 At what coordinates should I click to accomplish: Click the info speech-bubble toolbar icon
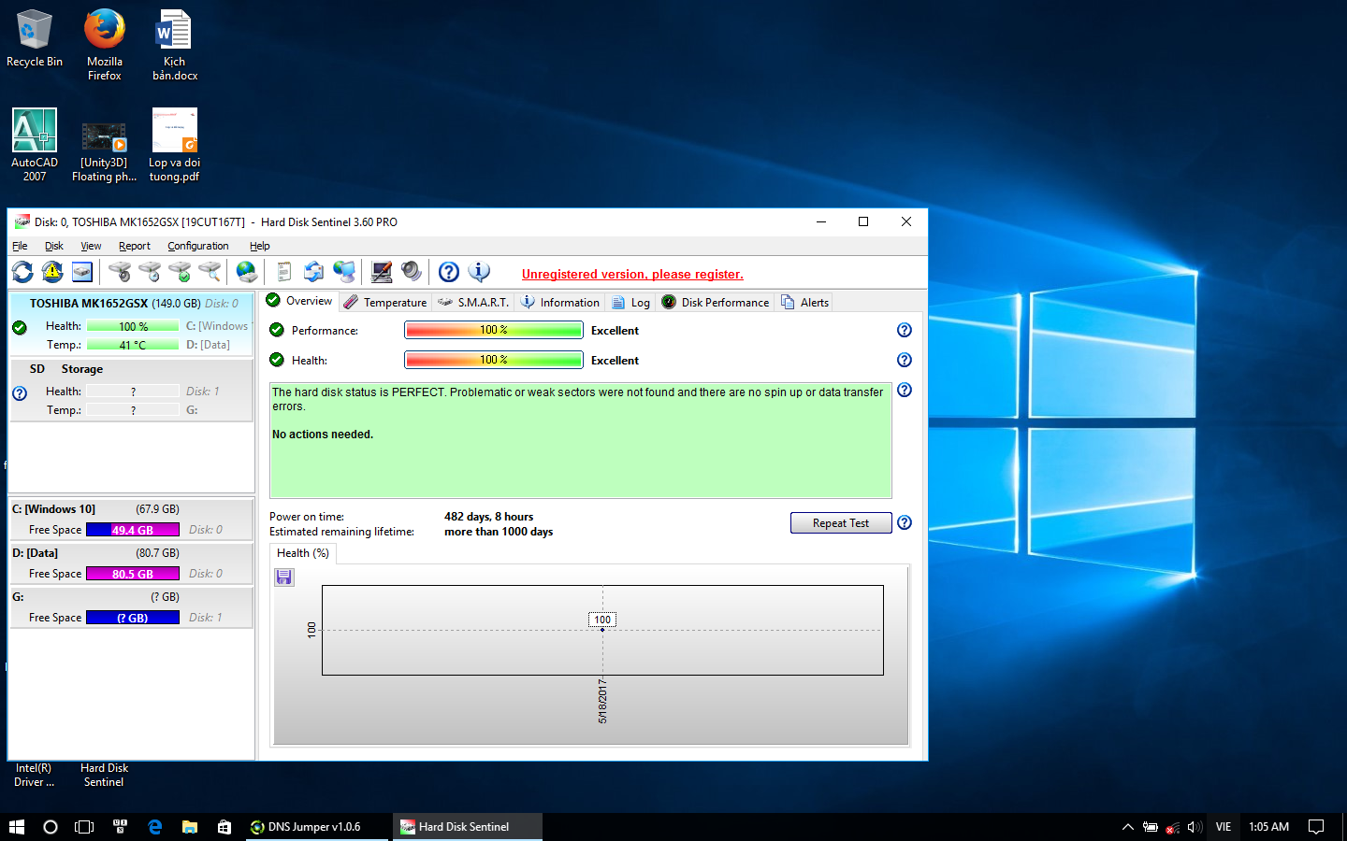pos(479,272)
